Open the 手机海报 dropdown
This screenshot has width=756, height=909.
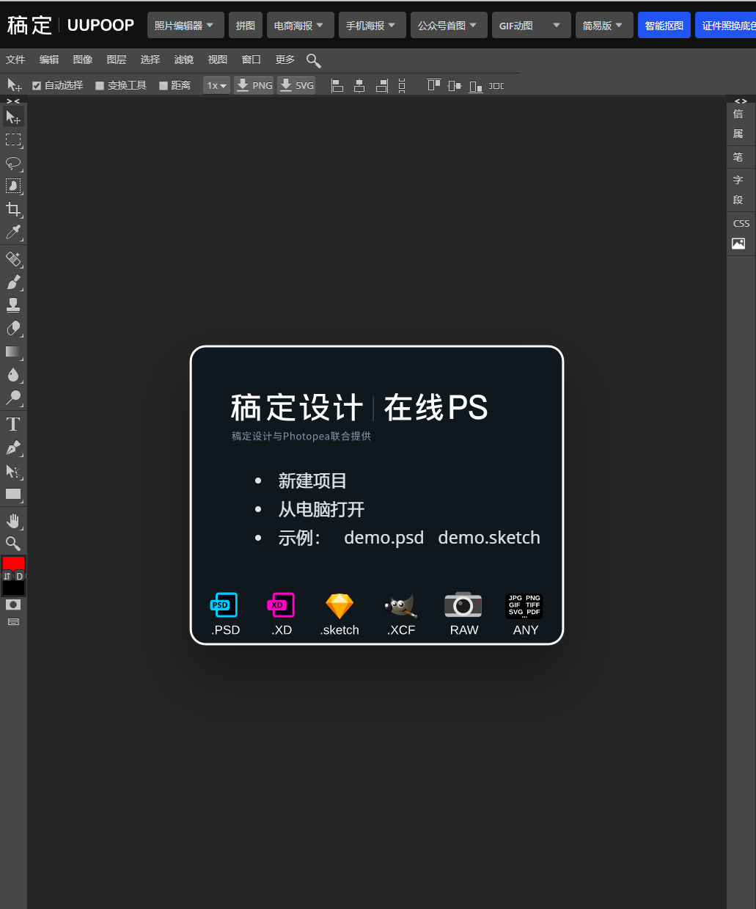373,25
